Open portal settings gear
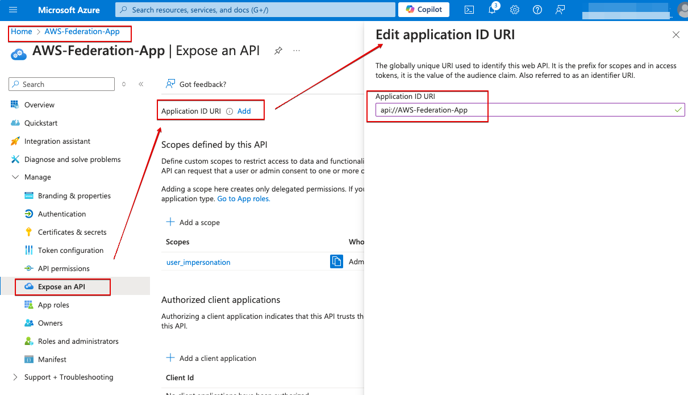The image size is (688, 395). (x=515, y=10)
